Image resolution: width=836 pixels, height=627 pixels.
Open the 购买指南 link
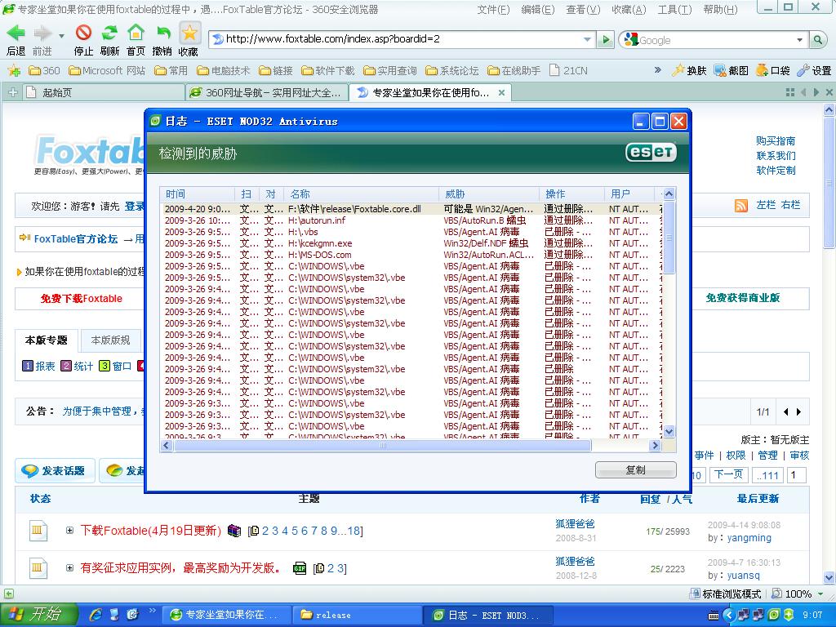(776, 140)
